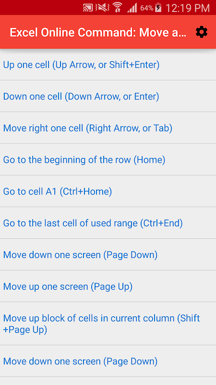The width and height of the screenshot is (216, 385).
Task: Tap the Wi-Fi status icon
Action: point(118,8)
